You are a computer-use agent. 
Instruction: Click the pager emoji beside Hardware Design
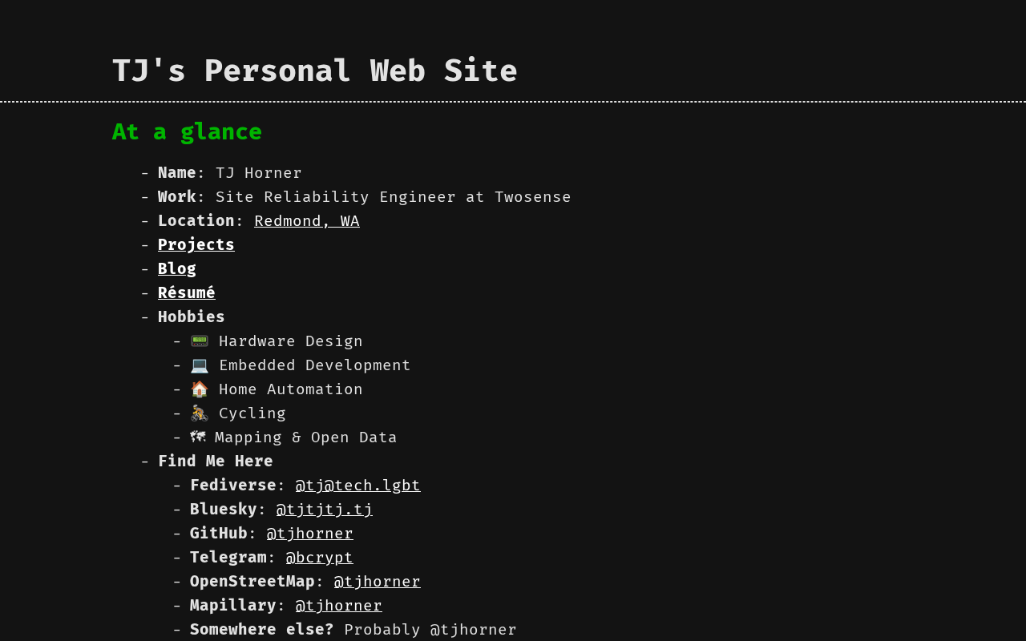coord(199,341)
